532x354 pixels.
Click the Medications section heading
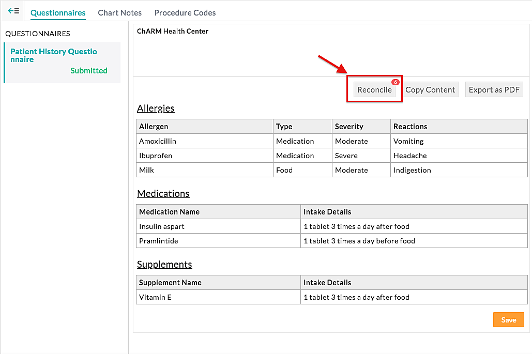pyautogui.click(x=163, y=194)
